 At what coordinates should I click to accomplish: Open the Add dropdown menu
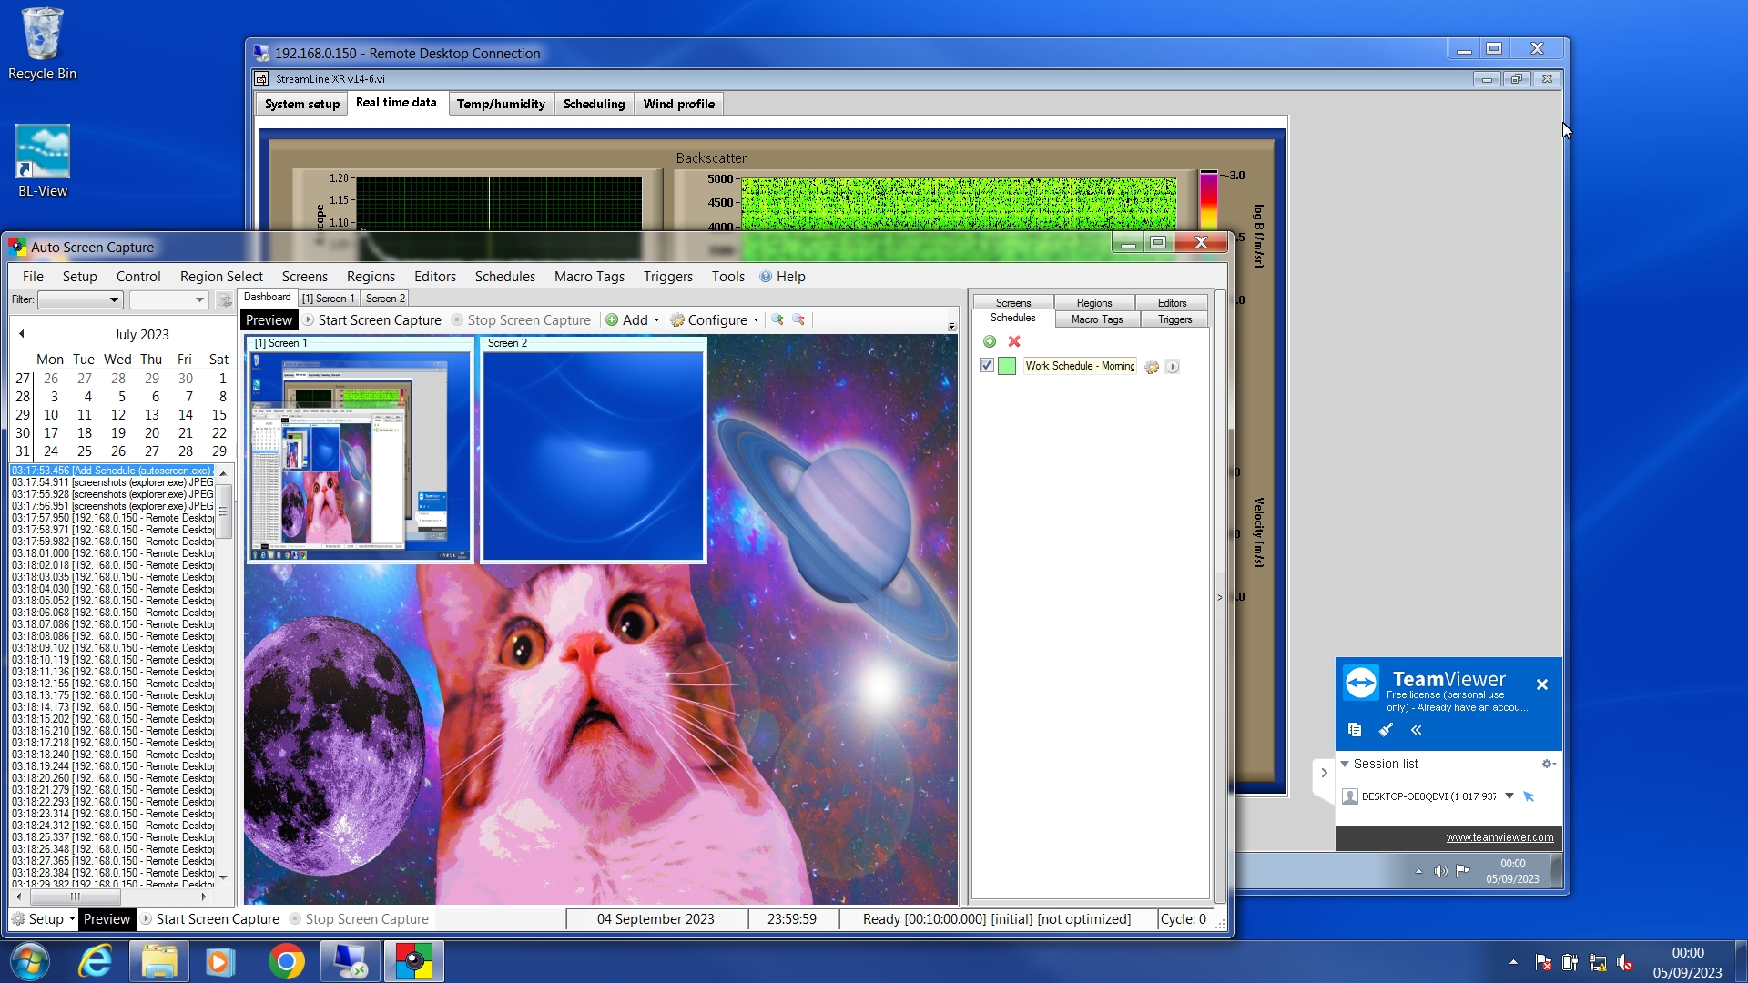click(x=634, y=320)
